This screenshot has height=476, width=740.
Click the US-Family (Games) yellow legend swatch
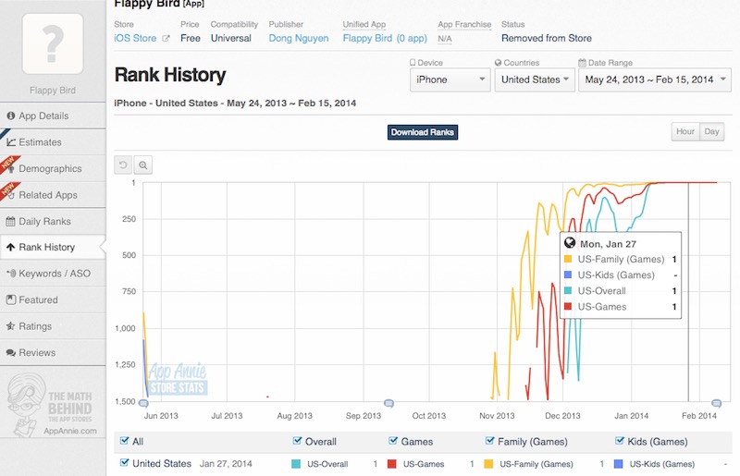click(x=488, y=464)
